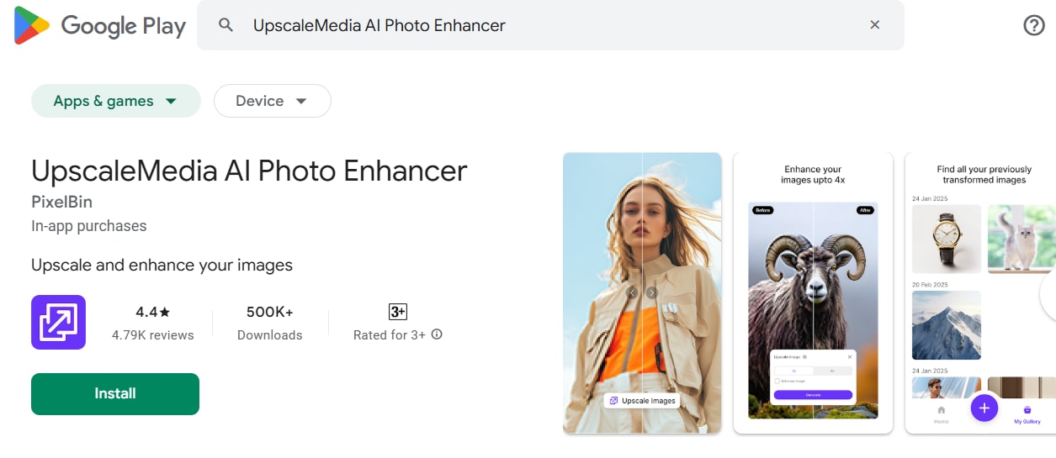Open the help center icon

1033,25
